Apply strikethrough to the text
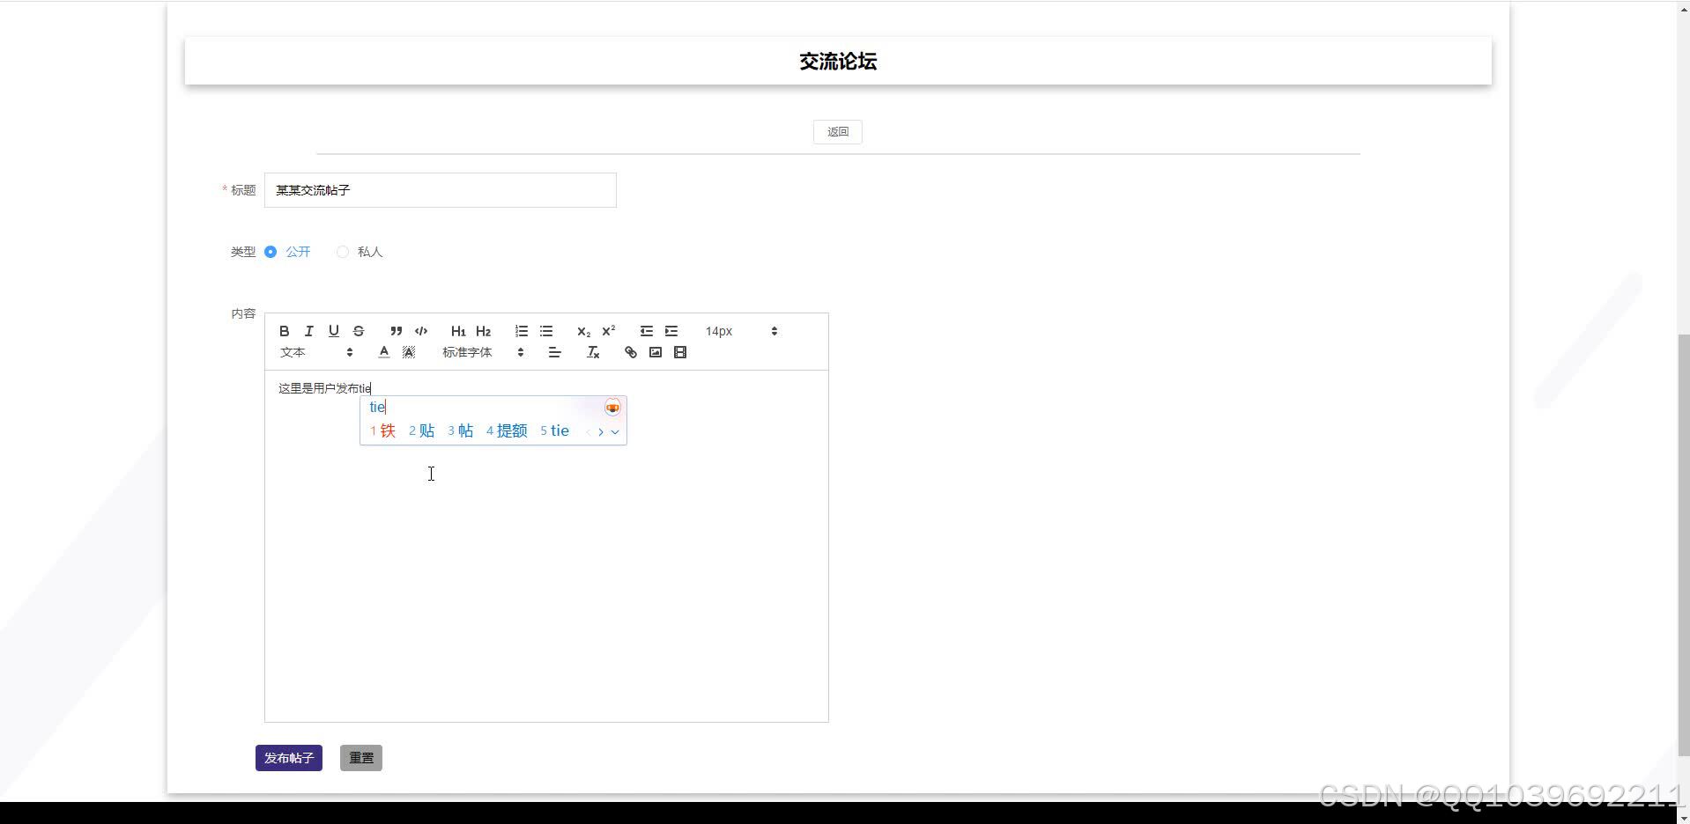 pyautogui.click(x=358, y=331)
